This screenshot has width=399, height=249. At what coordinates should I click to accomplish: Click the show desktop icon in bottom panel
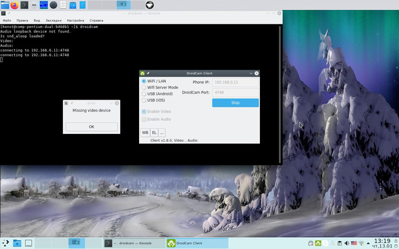(29, 243)
